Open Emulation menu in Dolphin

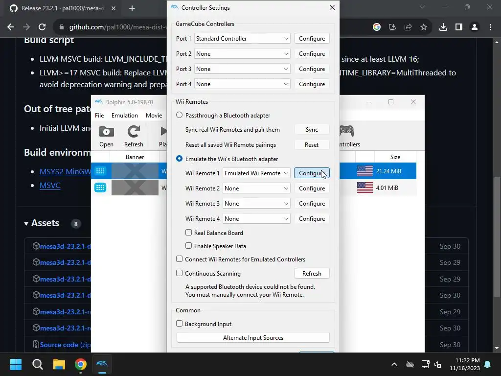(125, 116)
